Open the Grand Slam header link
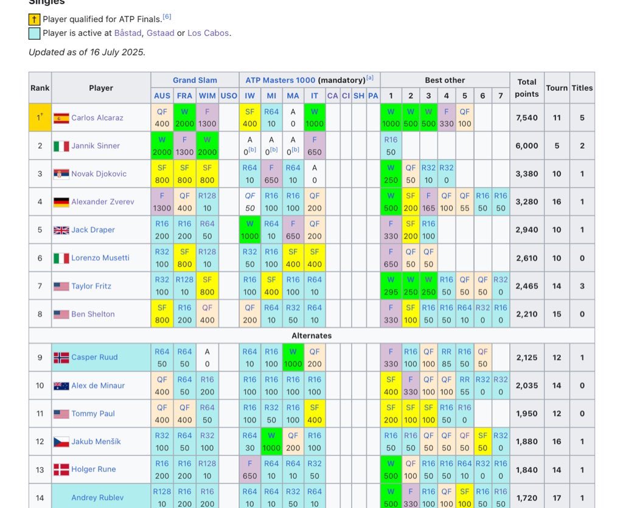 (x=195, y=80)
